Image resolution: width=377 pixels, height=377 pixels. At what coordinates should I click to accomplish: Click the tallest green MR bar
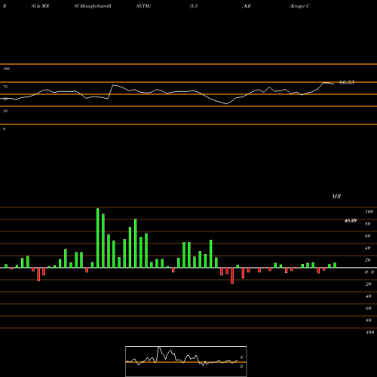(x=98, y=238)
